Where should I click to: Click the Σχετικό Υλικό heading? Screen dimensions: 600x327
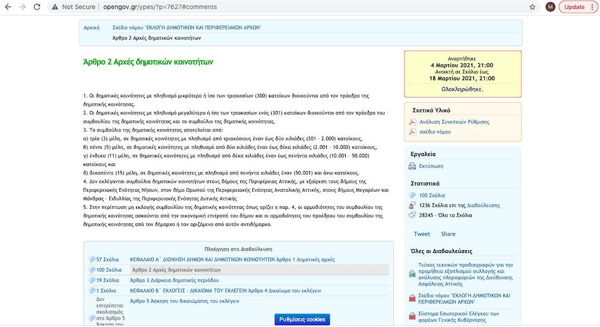431,110
